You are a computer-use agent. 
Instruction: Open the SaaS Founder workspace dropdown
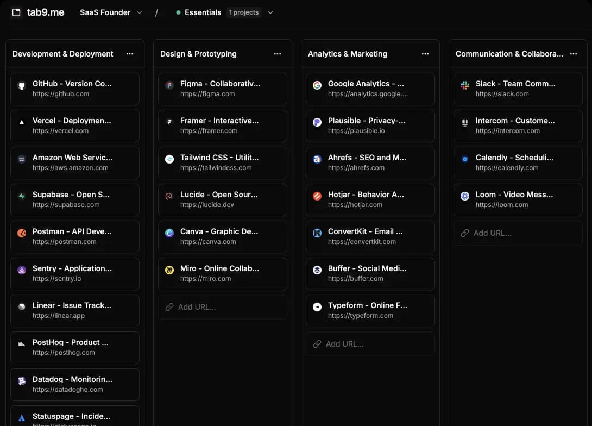[111, 12]
